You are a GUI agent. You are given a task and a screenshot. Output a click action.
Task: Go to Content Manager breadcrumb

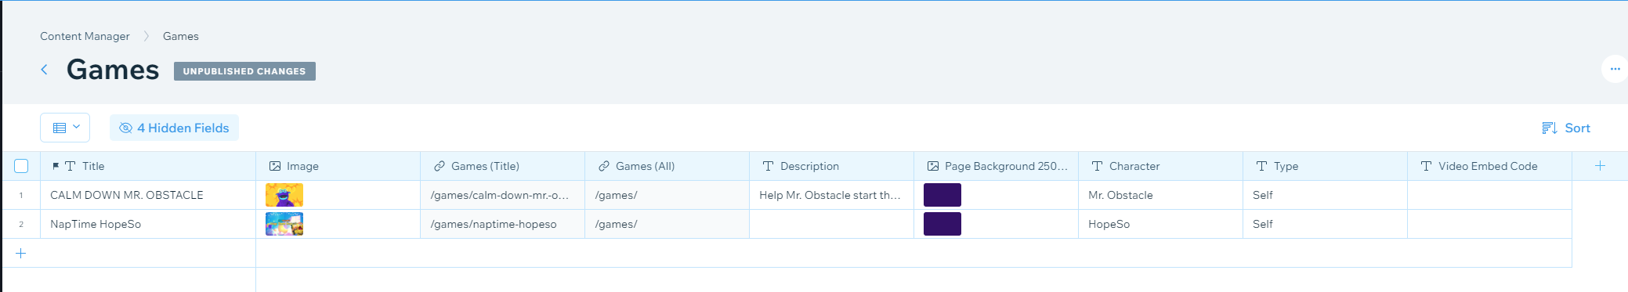(x=85, y=36)
